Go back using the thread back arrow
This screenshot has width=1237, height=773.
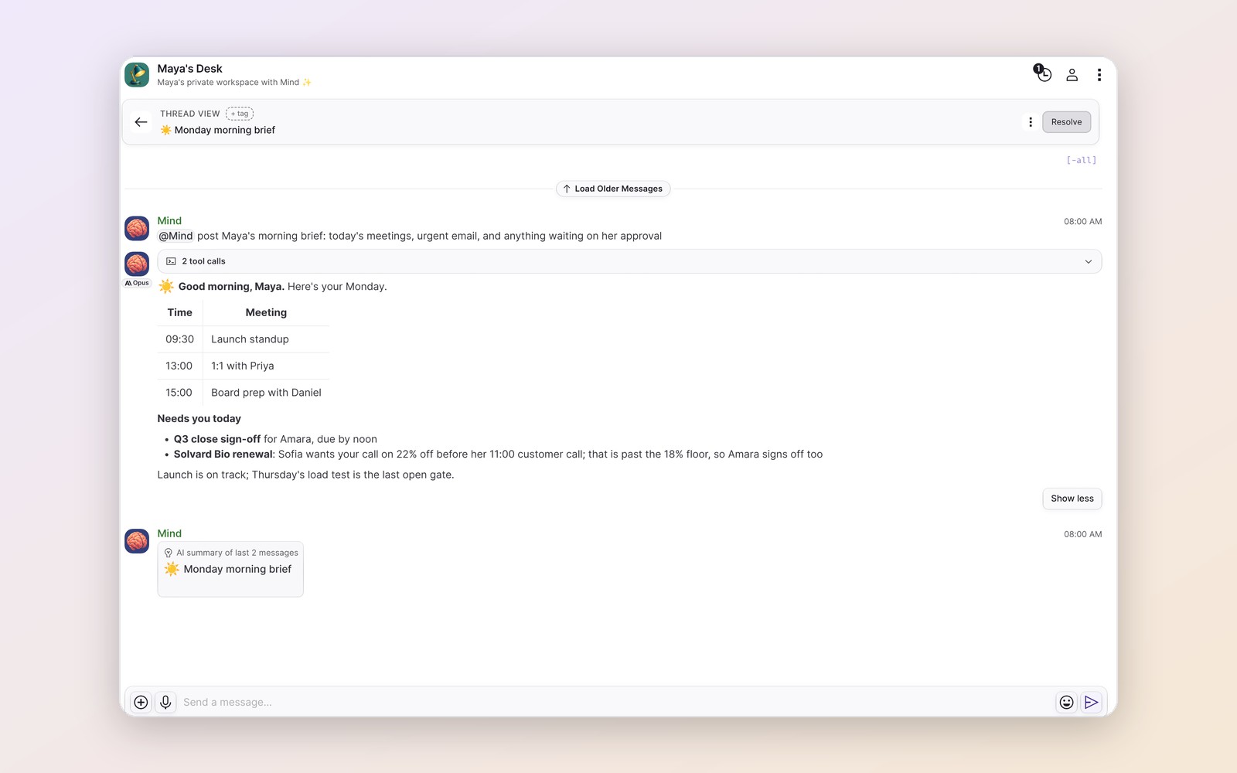click(141, 122)
